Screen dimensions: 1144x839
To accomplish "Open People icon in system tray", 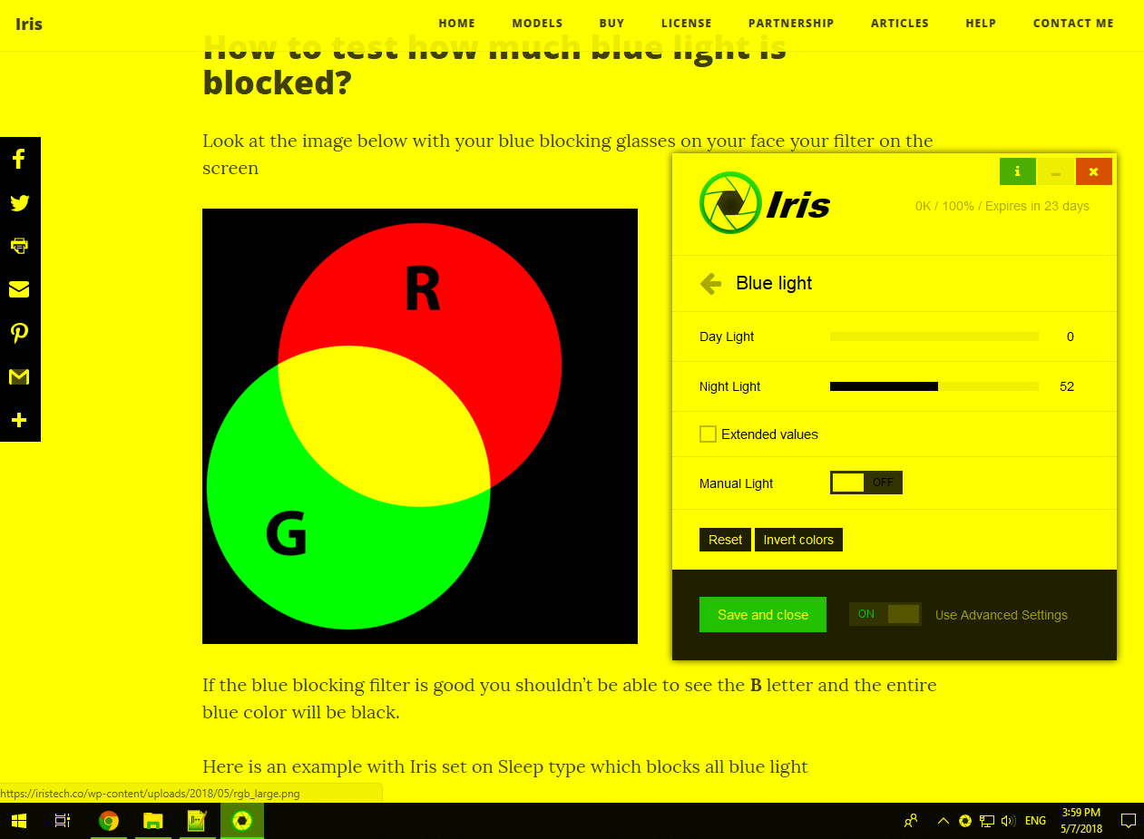I will (x=911, y=821).
